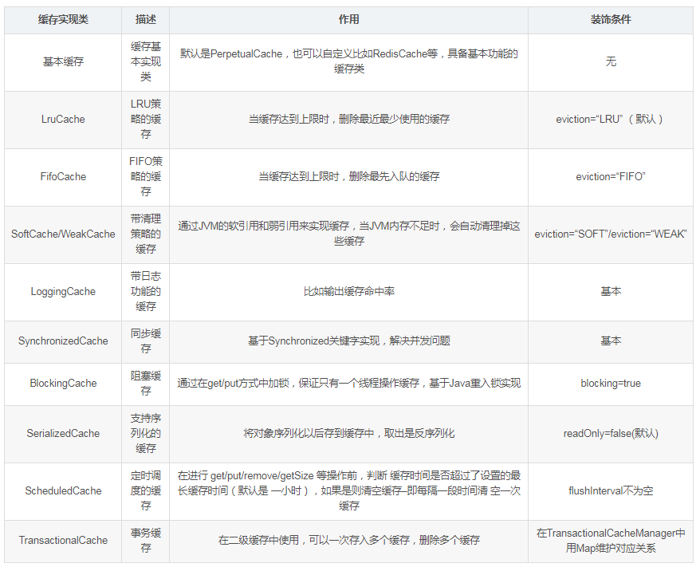Click the 装饰条件 column header

tap(611, 20)
